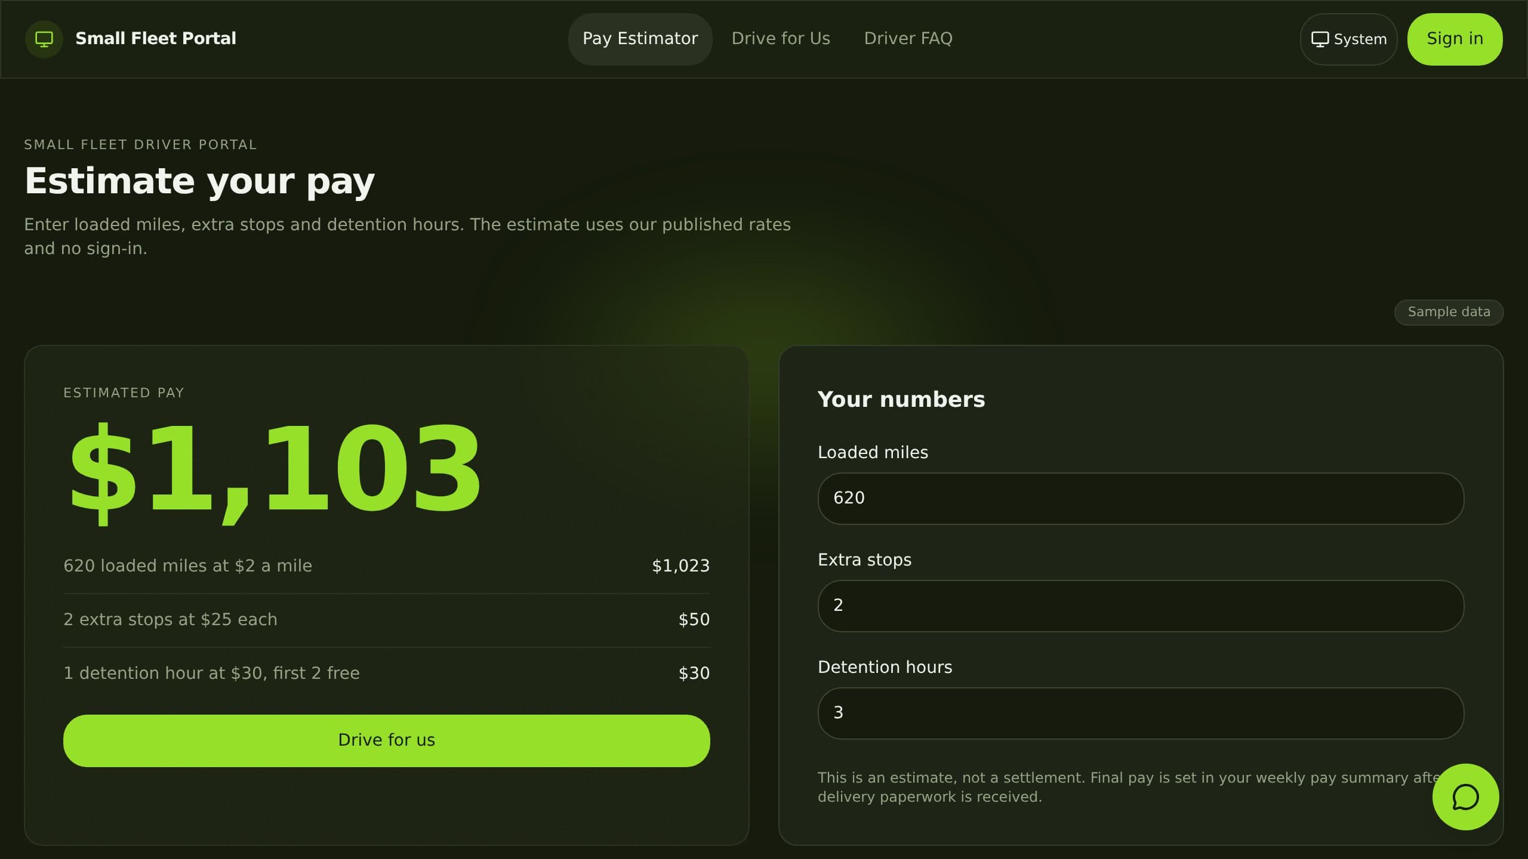Click '2 extra stops at $25 each'

(x=170, y=619)
